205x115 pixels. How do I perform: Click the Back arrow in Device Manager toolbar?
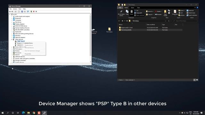pos(10,11)
